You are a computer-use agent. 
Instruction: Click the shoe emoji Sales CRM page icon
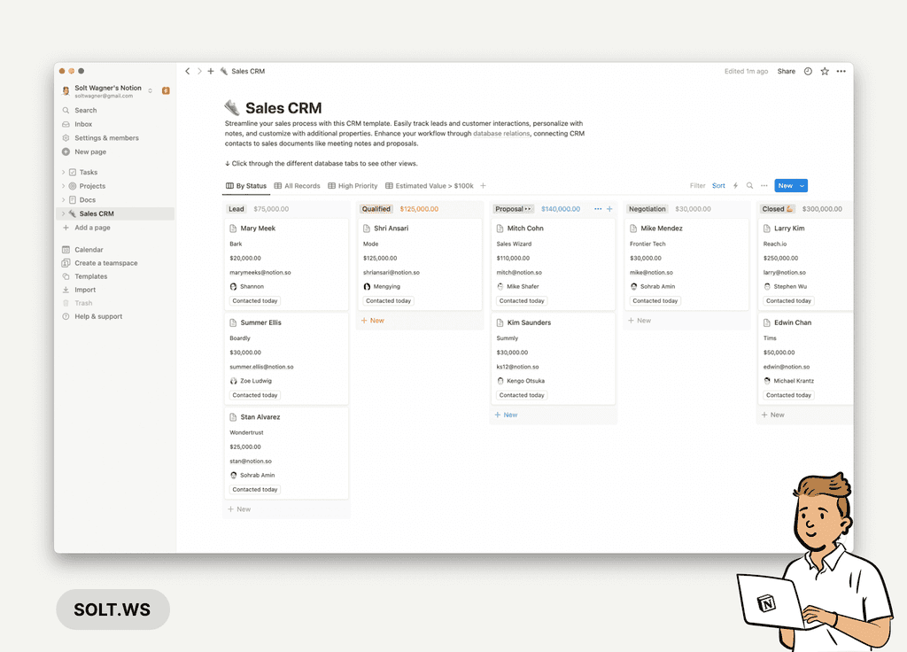(x=232, y=105)
